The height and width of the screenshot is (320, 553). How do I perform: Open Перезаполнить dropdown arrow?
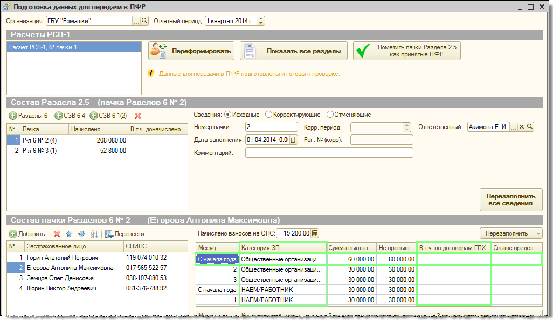tap(538, 233)
